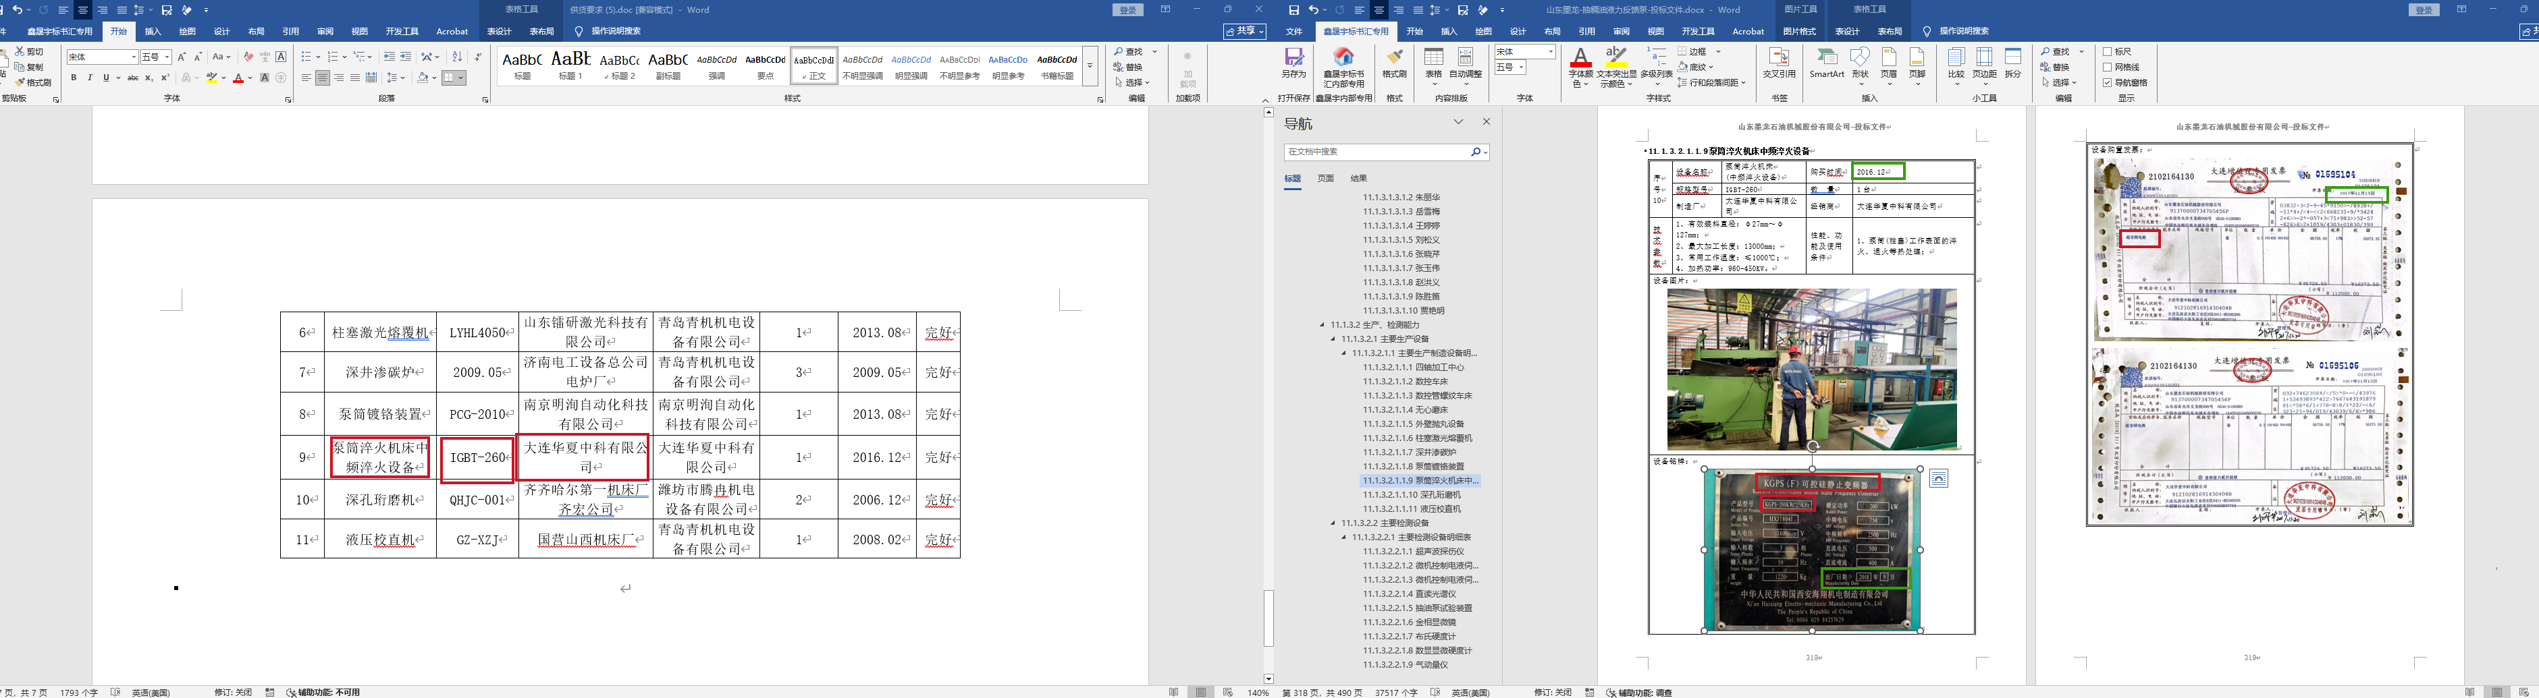Switch to the 表布局 tab in the left window
The height and width of the screenshot is (698, 2539).
(x=541, y=32)
